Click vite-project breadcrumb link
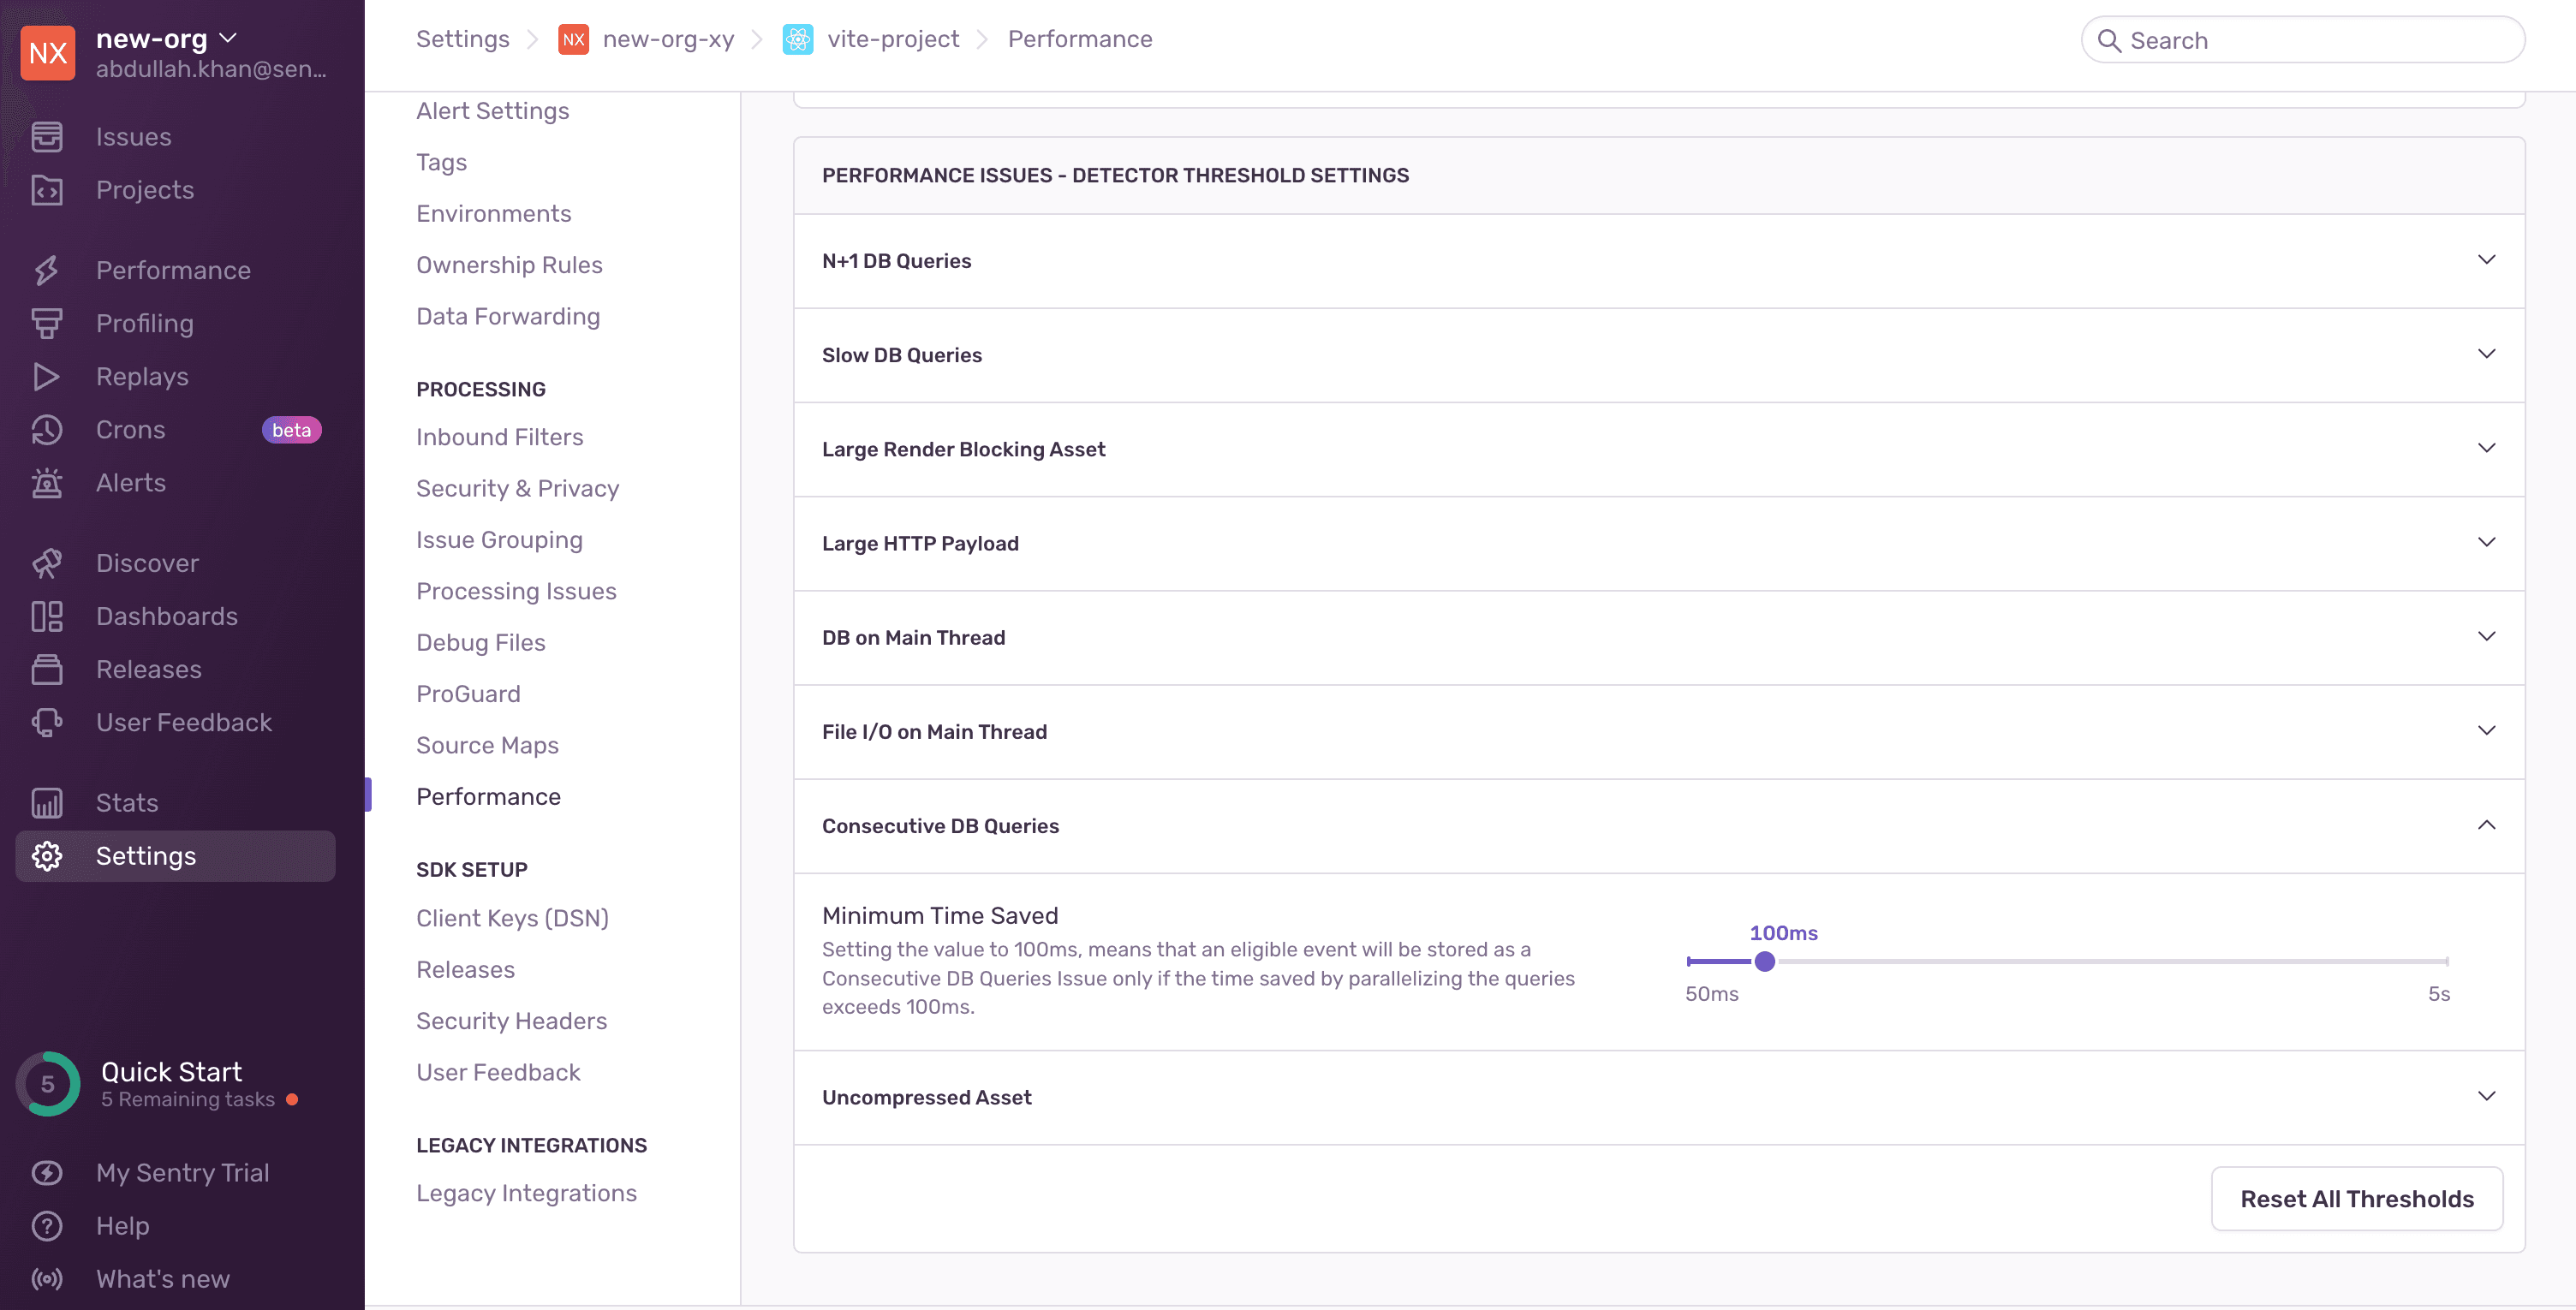Screen dimensions: 2576x1310 pos(892,39)
